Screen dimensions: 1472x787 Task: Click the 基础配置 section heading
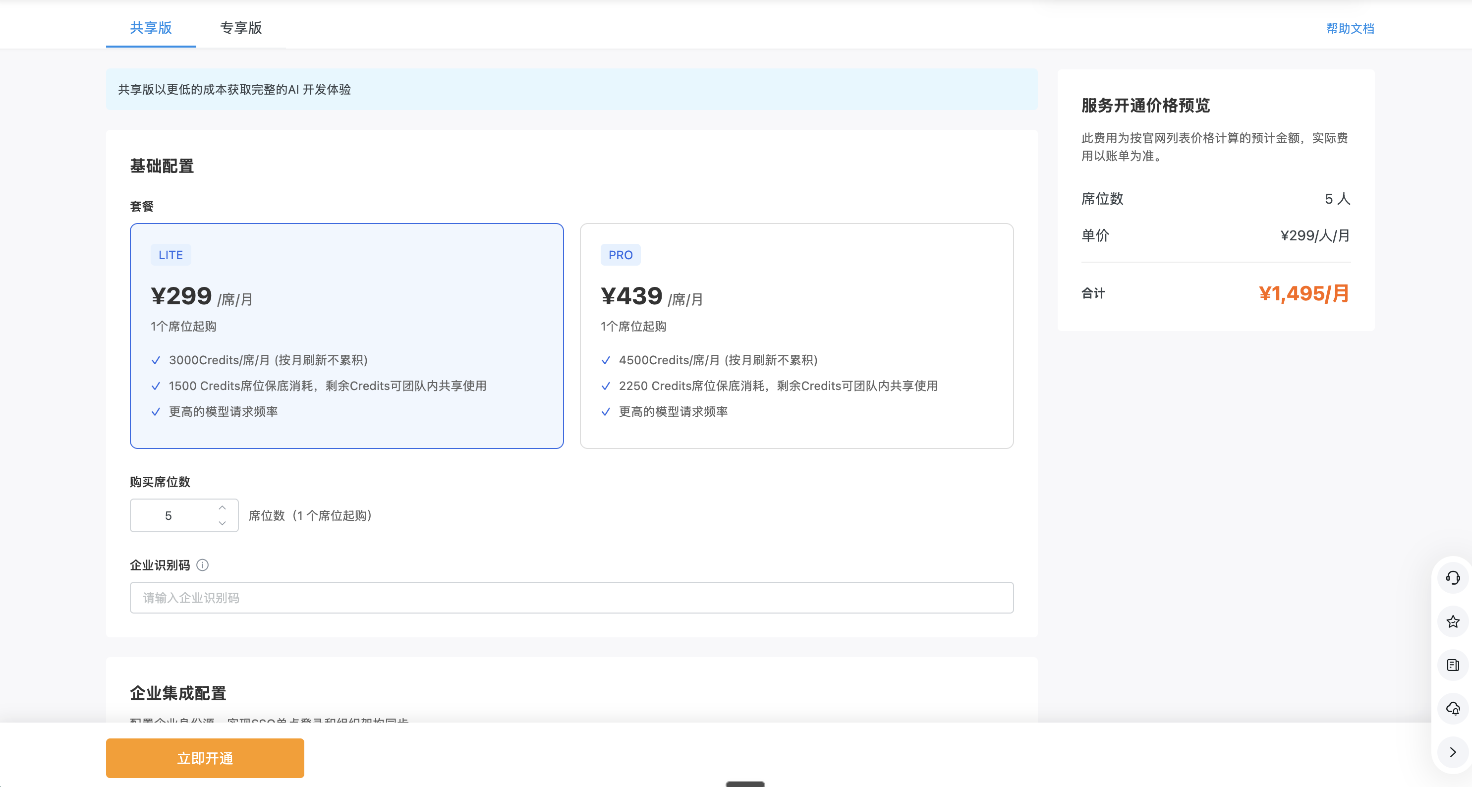(x=162, y=166)
